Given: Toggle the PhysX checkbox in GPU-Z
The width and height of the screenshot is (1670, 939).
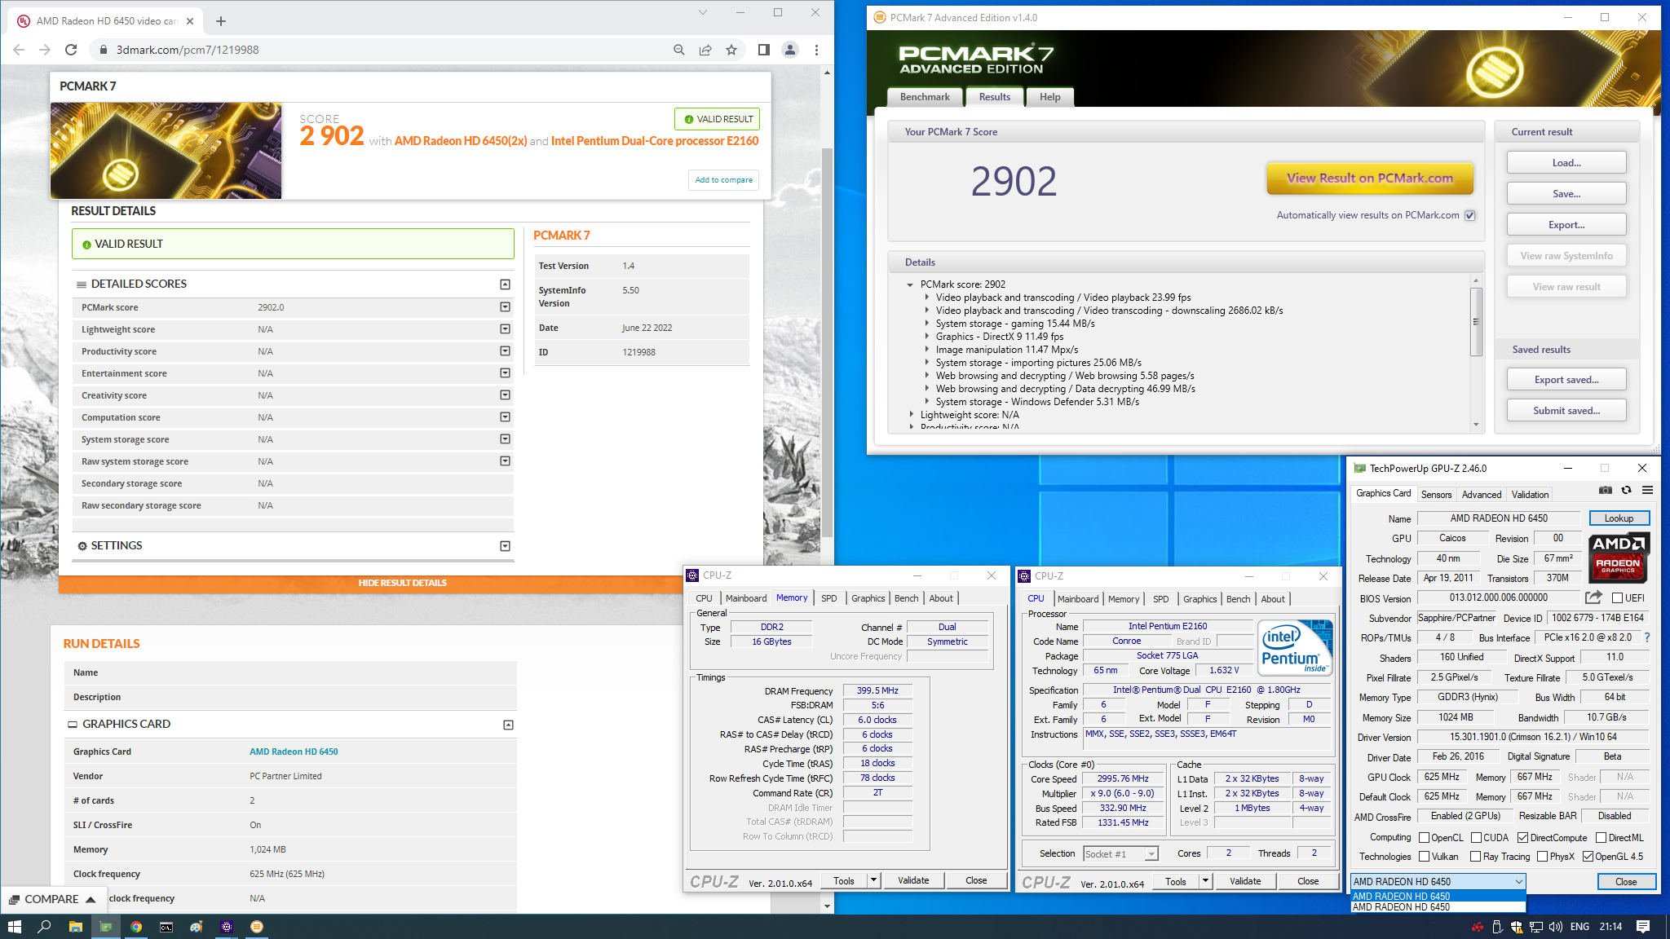Looking at the screenshot, I should 1542,856.
